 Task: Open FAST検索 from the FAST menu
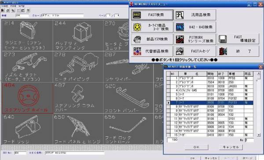click(x=152, y=15)
